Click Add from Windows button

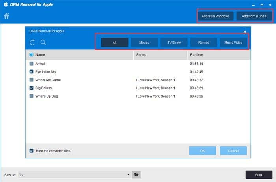[216, 16]
